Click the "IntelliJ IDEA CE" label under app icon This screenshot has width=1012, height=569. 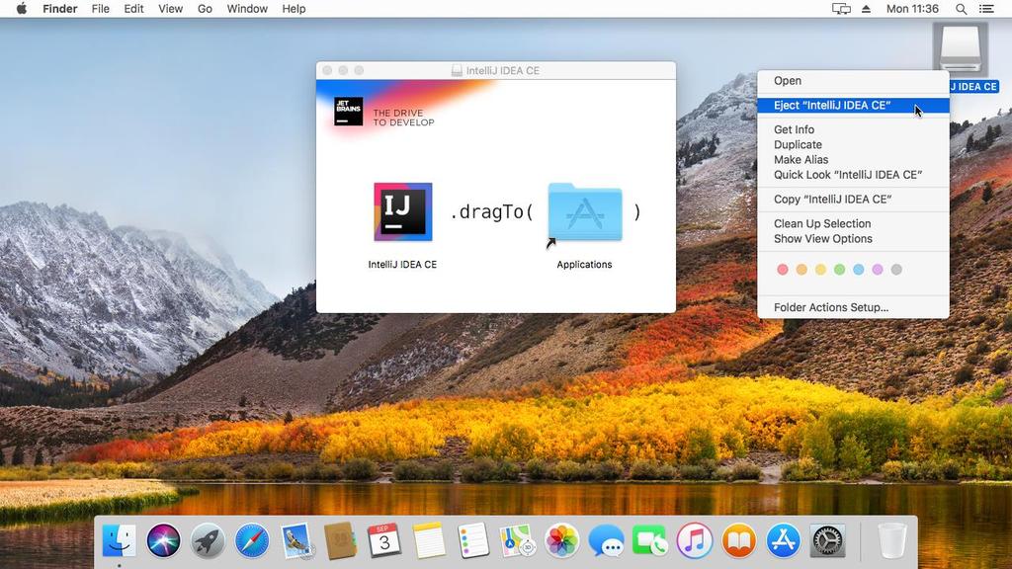point(403,265)
